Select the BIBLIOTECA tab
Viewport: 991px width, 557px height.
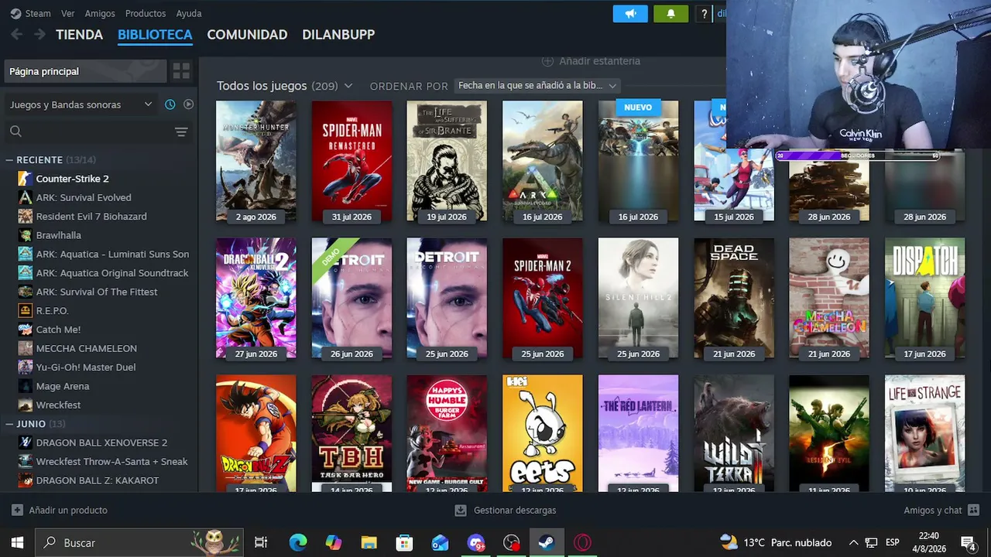click(155, 35)
